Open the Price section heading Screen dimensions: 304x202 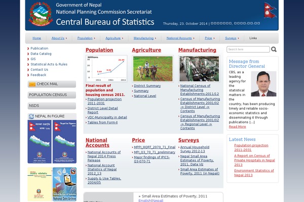tap(138, 140)
